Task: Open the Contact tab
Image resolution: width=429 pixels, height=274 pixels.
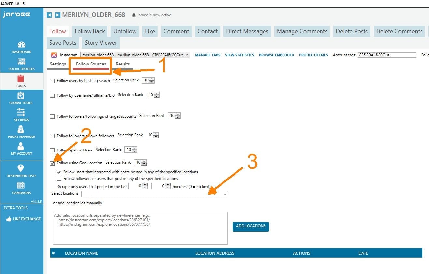Action: [x=207, y=31]
